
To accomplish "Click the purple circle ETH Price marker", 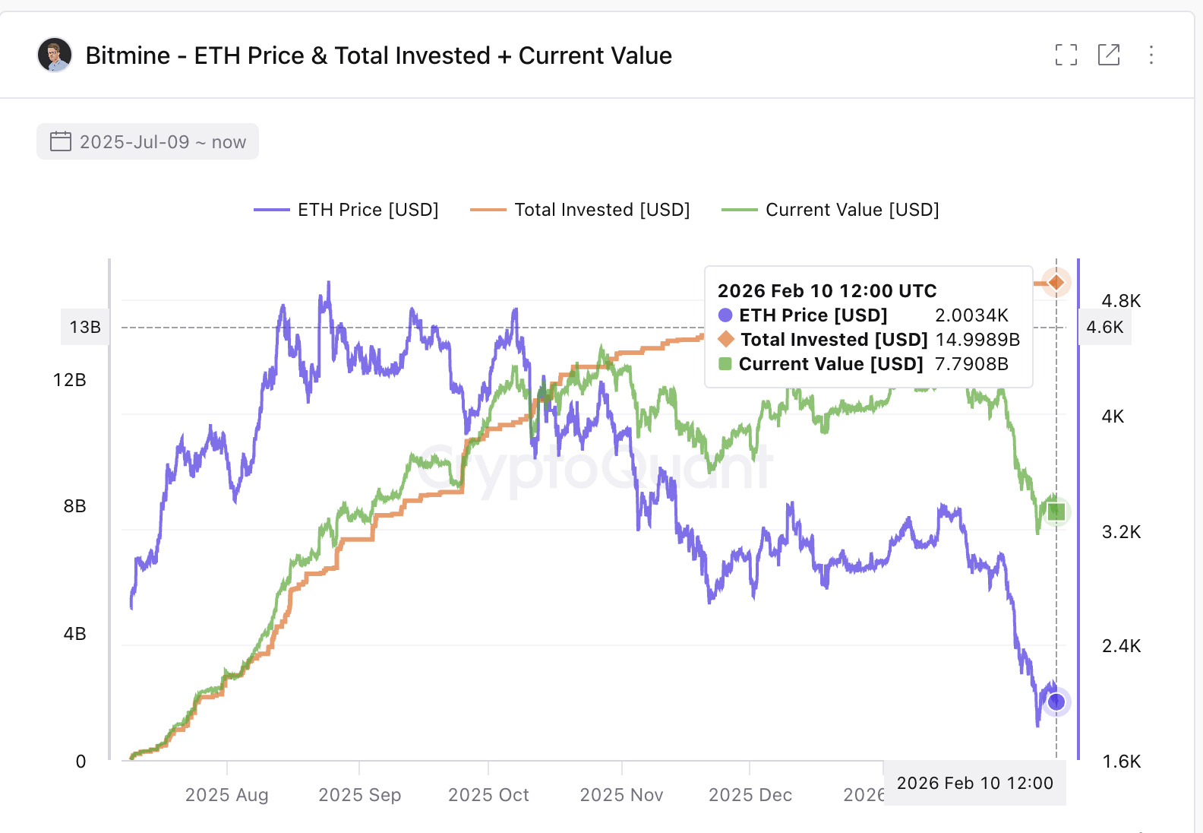I will pyautogui.click(x=1056, y=702).
